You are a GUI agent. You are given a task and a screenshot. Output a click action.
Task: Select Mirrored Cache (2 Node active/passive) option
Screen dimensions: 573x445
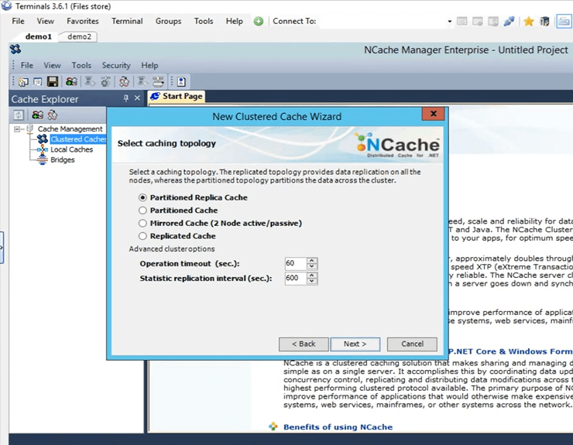coord(142,223)
